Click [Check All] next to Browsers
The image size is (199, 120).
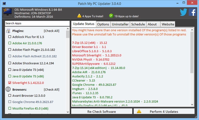52,90
